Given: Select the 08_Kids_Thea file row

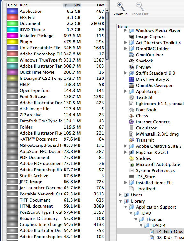Looking at the screenshot, I should coord(150,237).
